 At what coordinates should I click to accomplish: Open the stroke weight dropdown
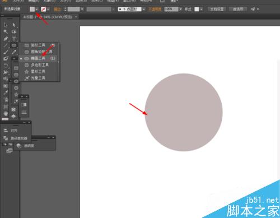(x=82, y=9)
